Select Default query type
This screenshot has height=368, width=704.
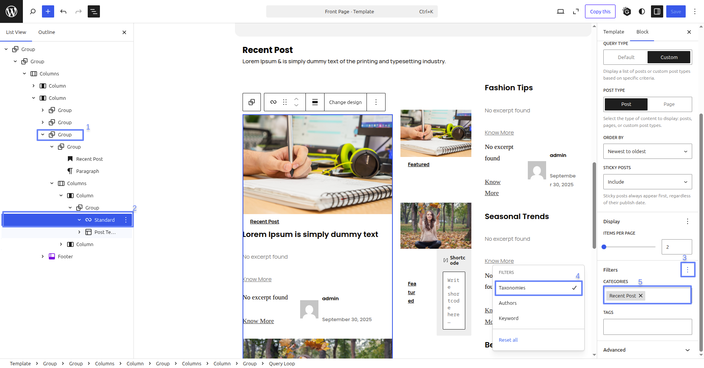click(626, 57)
